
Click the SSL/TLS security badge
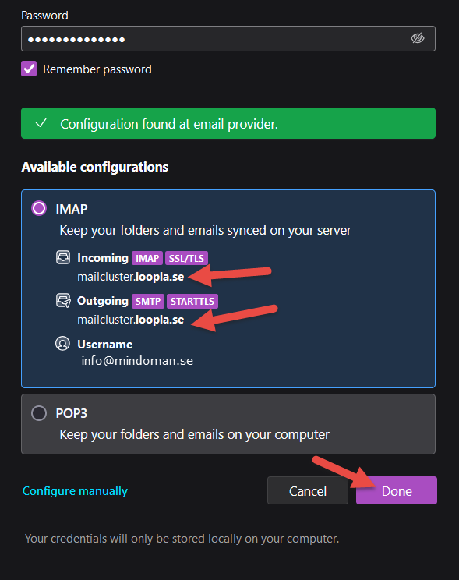pos(186,258)
